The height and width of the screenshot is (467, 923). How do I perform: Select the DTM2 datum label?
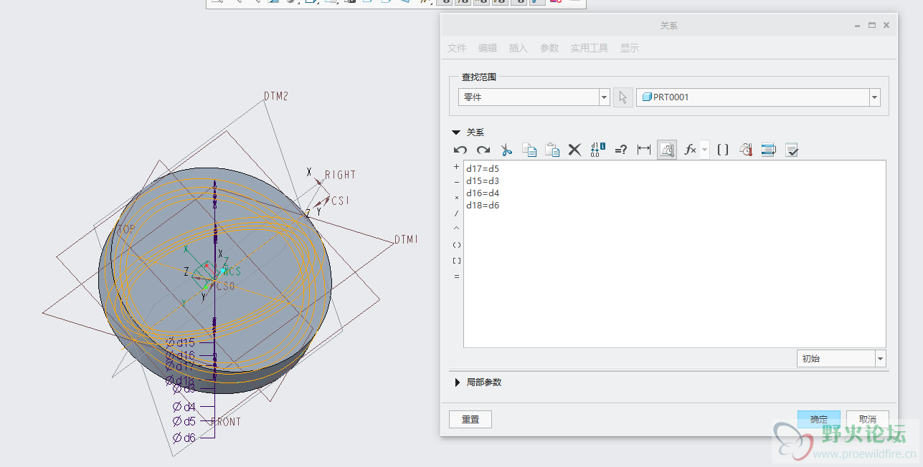click(x=276, y=96)
